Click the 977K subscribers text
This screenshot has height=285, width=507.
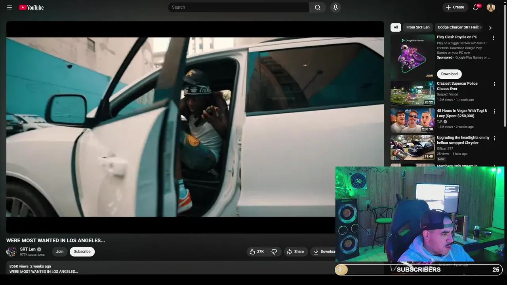pyautogui.click(x=32, y=255)
